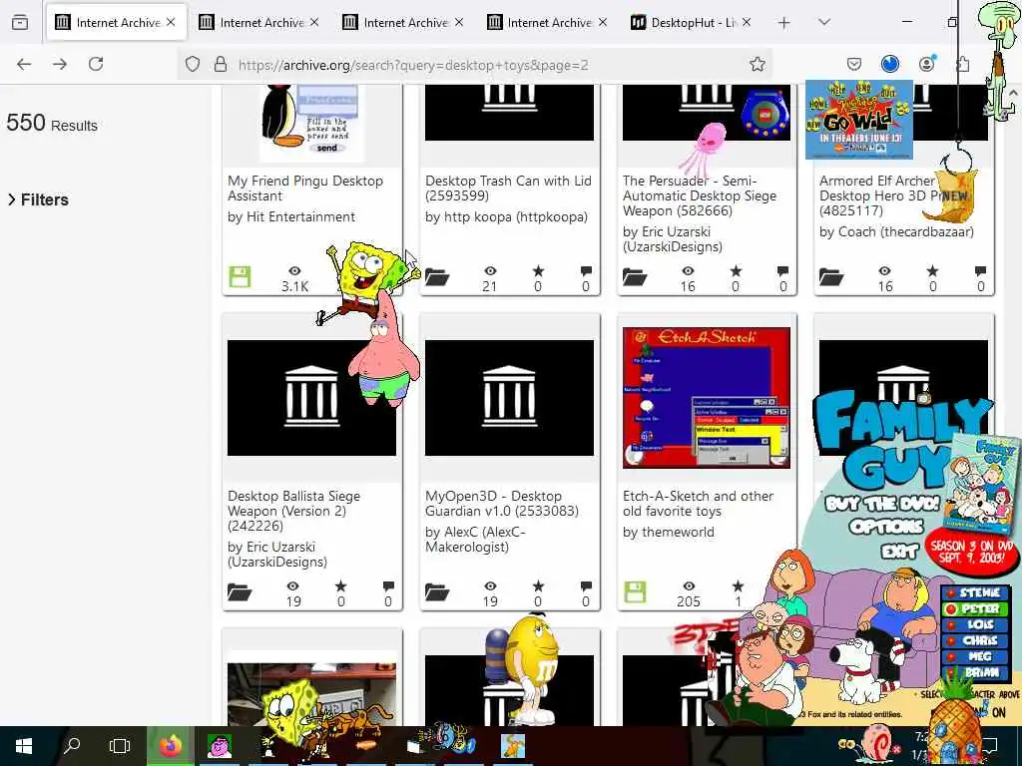
Task: Click favorites star on Desktop Ballista card
Action: click(341, 586)
